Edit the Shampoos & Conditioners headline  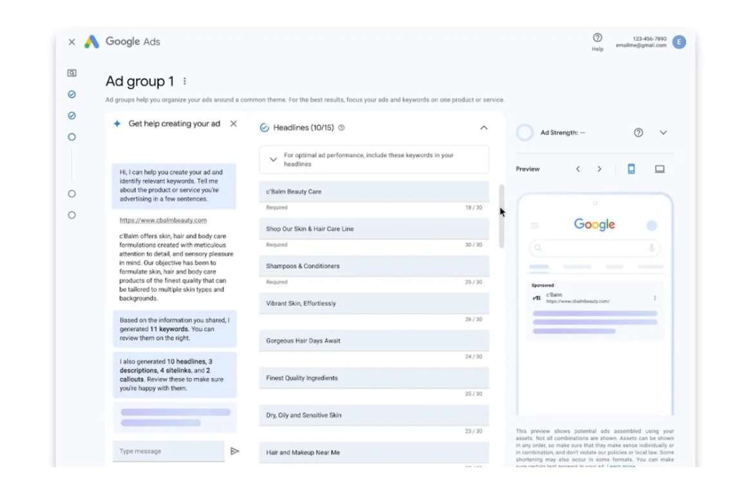[x=374, y=266]
